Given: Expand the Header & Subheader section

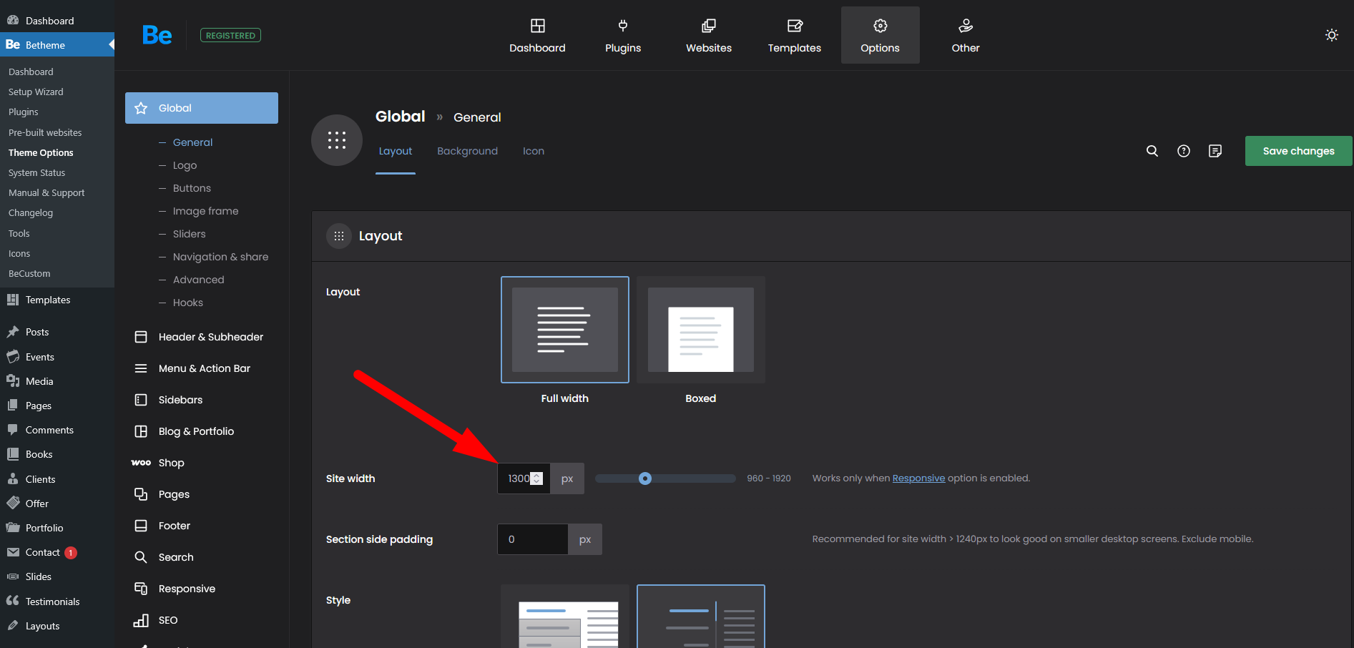Looking at the screenshot, I should [x=210, y=337].
